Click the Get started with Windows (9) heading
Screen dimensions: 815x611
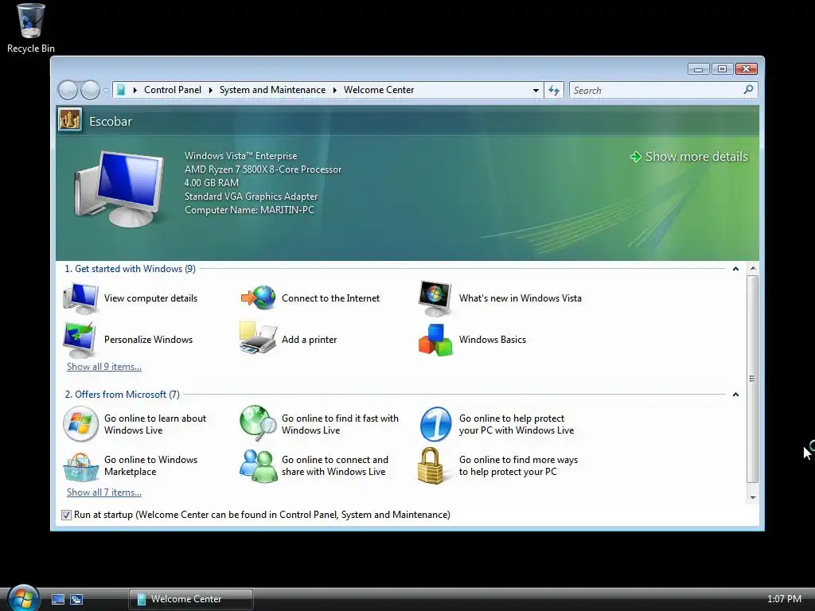(130, 269)
